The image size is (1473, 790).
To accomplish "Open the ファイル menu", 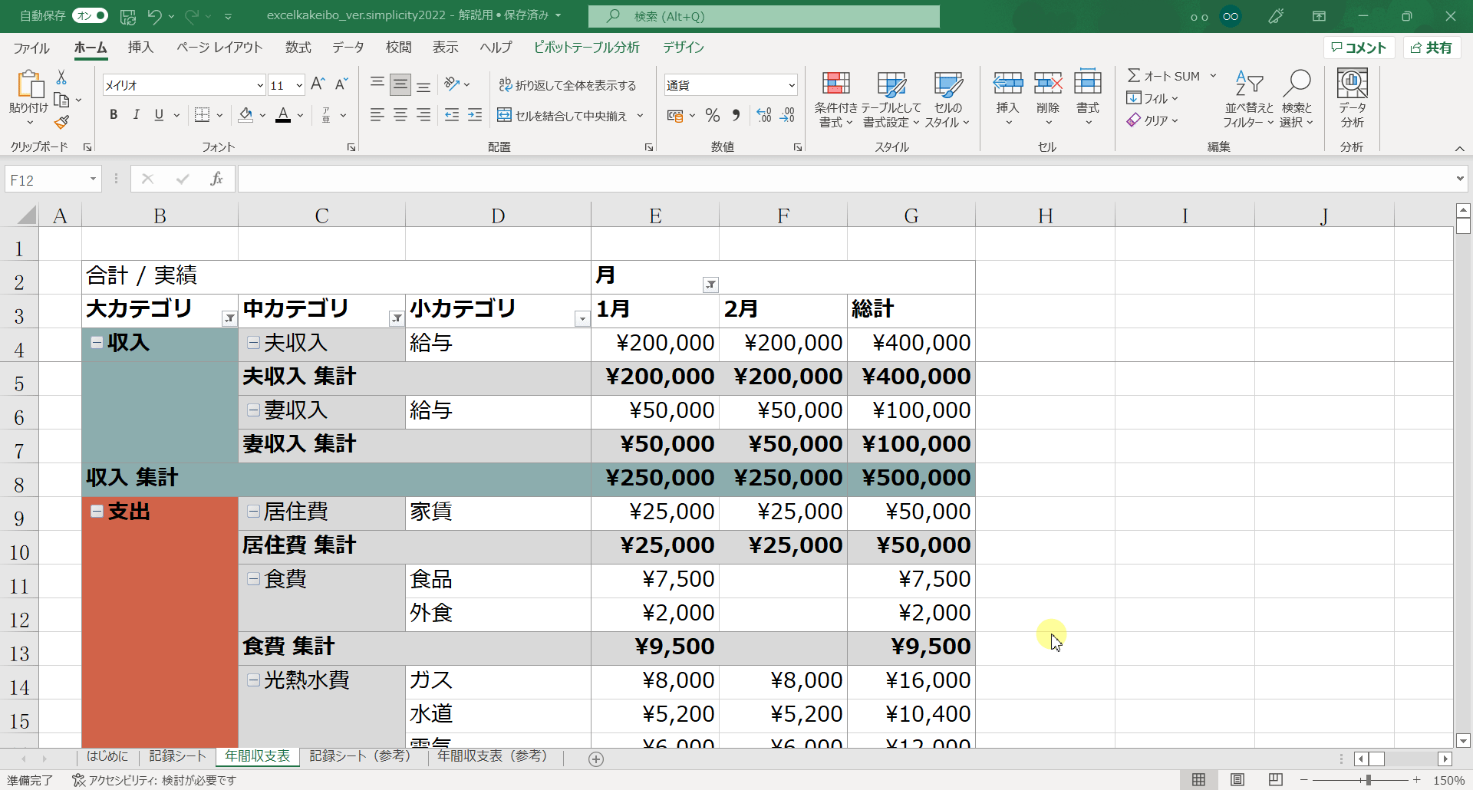I will [31, 48].
